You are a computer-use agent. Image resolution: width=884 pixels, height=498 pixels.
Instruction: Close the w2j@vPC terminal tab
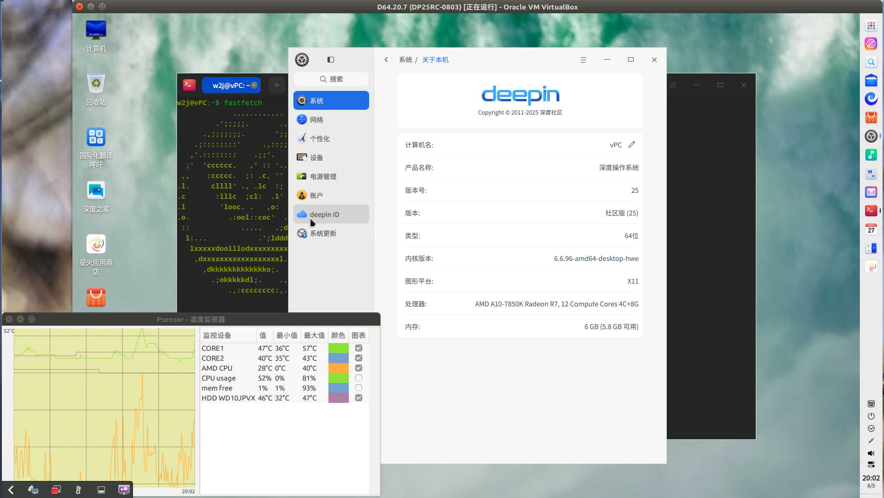(254, 85)
